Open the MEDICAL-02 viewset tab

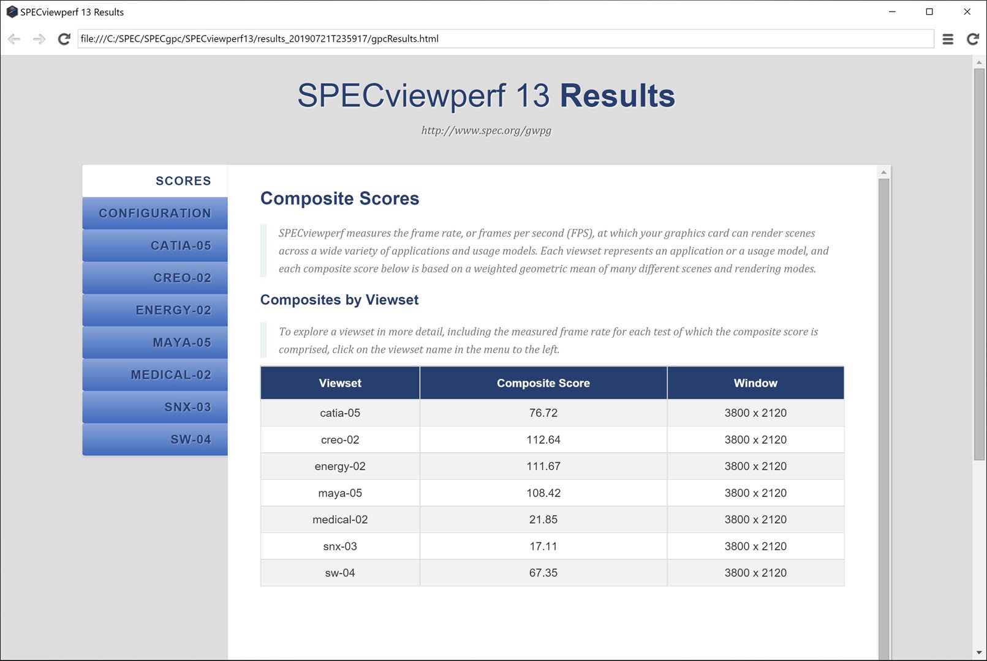tap(155, 375)
